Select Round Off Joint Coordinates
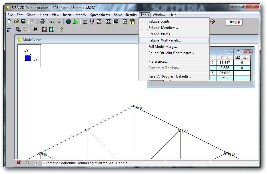Screen dimensions: 267x174 coord(174,53)
